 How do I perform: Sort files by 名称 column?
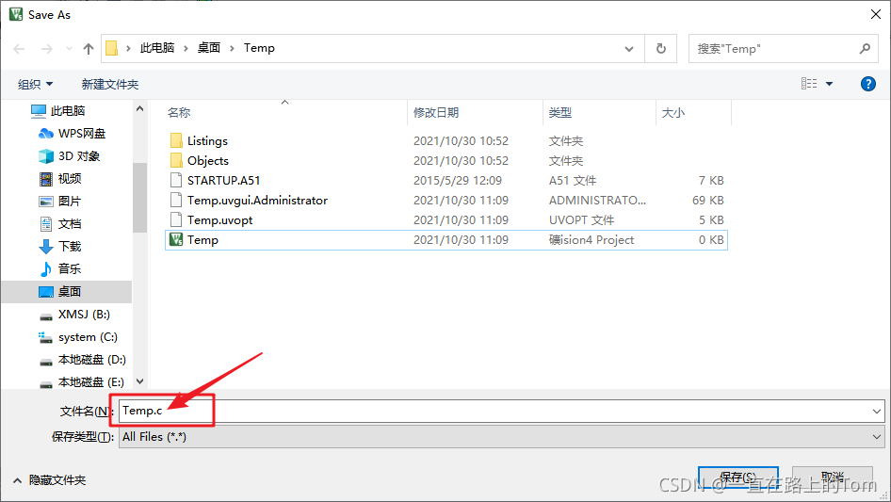pos(179,113)
